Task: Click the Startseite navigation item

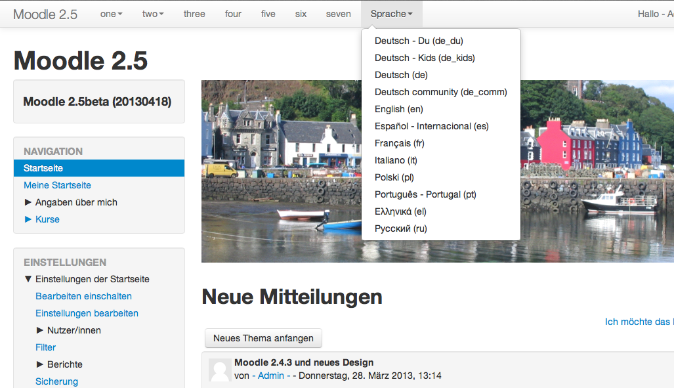Action: [x=99, y=168]
